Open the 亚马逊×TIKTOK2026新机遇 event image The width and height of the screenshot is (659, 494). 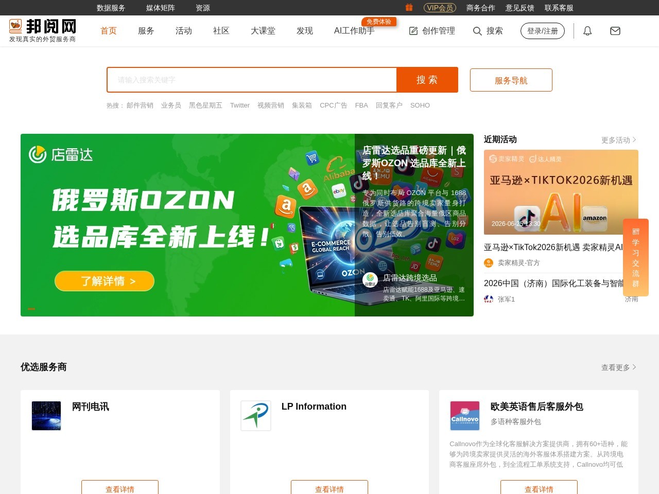(561, 192)
